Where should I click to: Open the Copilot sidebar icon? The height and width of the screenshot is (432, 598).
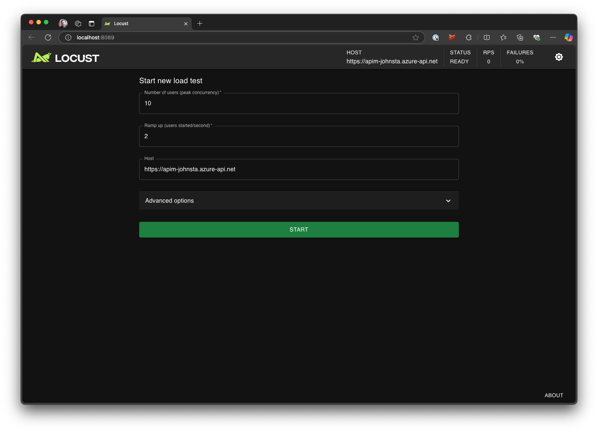coord(568,37)
